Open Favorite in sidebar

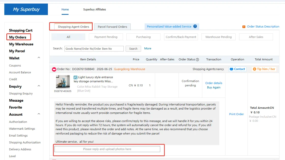pyautogui.click(x=16, y=108)
